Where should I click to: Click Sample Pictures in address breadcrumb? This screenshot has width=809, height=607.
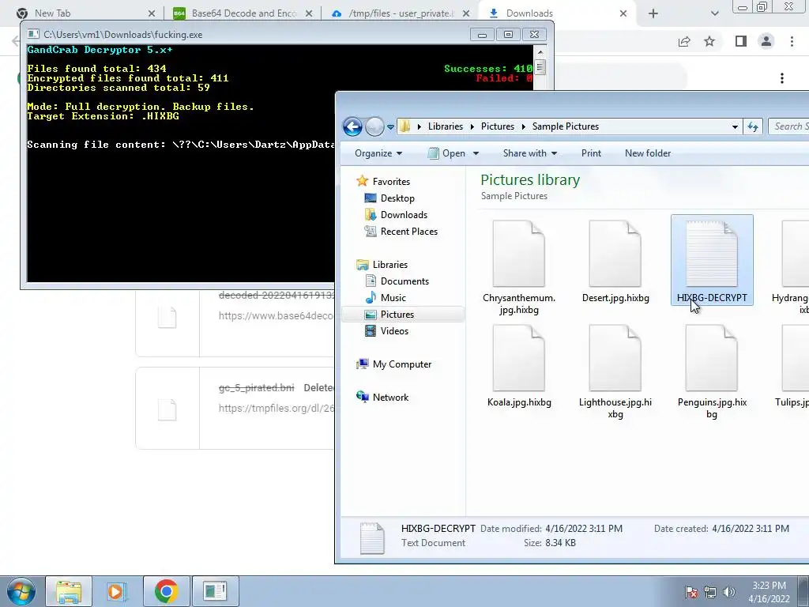(x=566, y=126)
